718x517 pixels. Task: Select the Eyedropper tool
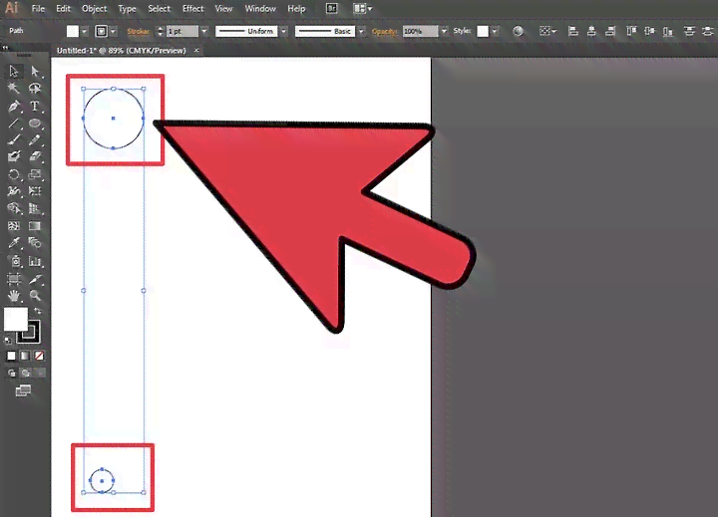14,243
